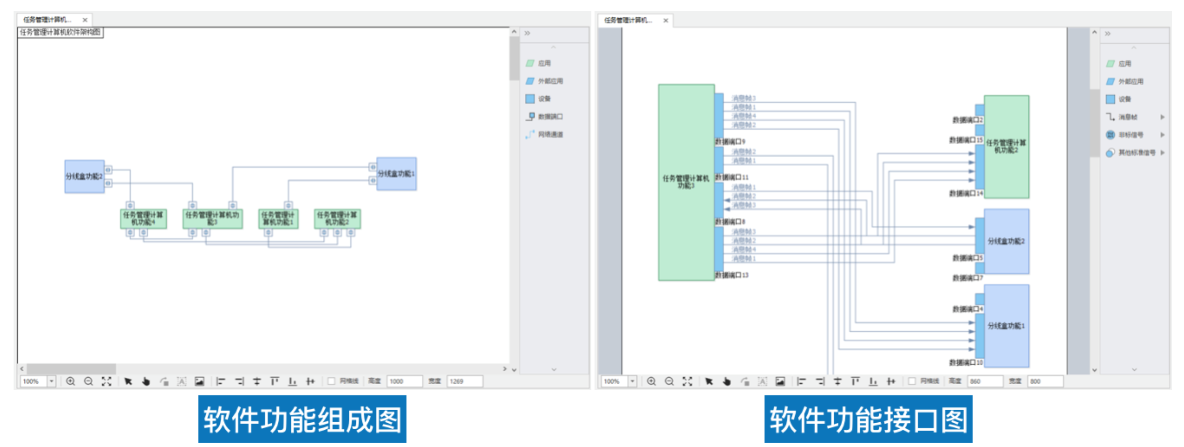Click align top icon in right toolbar
The width and height of the screenshot is (1184, 447).
pyautogui.click(x=855, y=381)
